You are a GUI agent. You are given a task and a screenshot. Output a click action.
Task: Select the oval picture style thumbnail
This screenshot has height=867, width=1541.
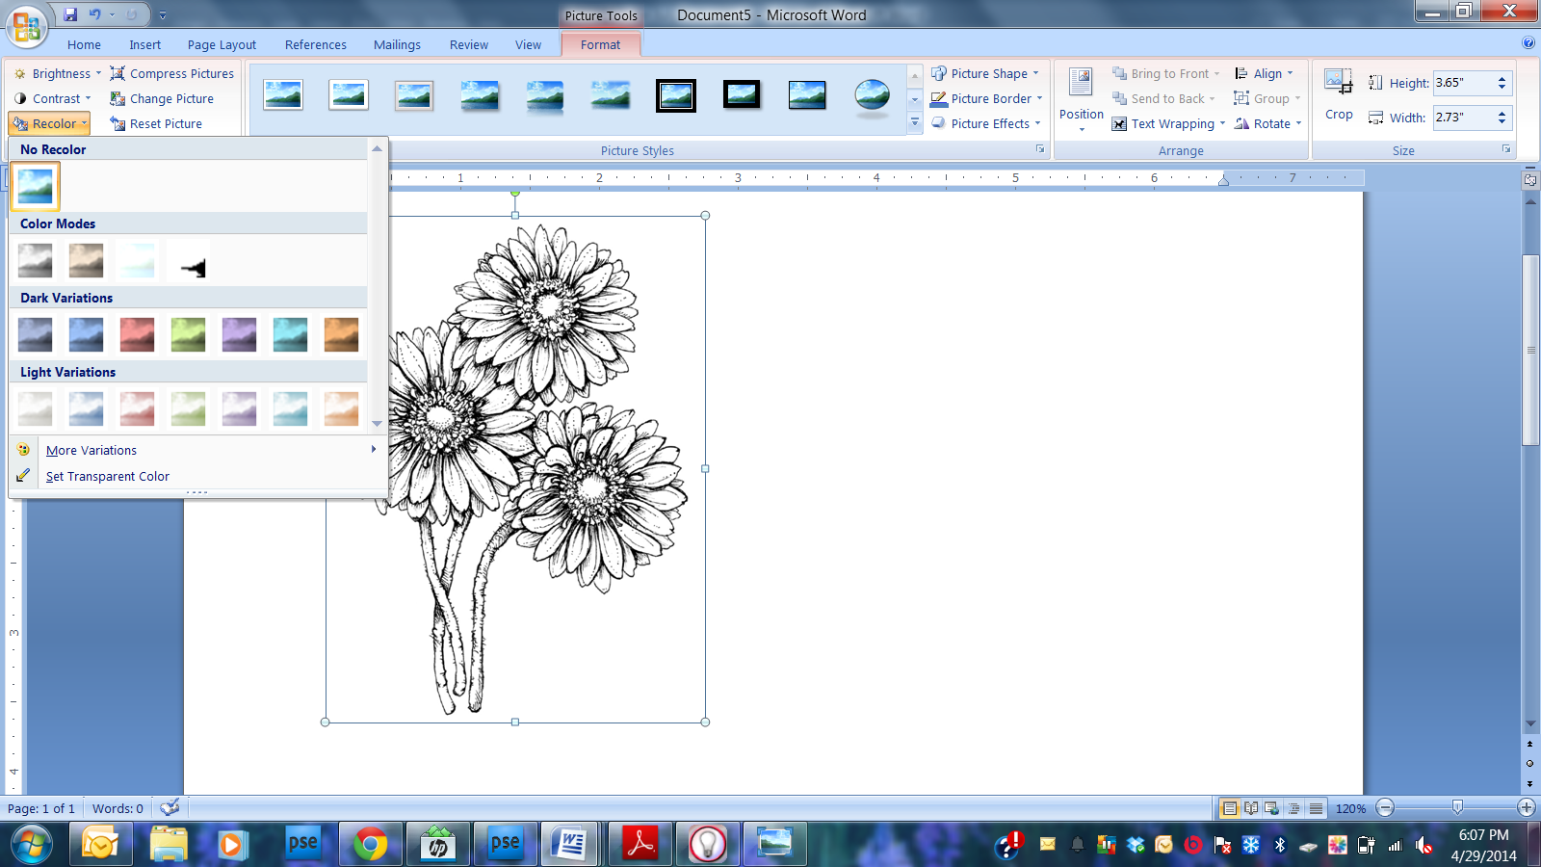click(872, 95)
